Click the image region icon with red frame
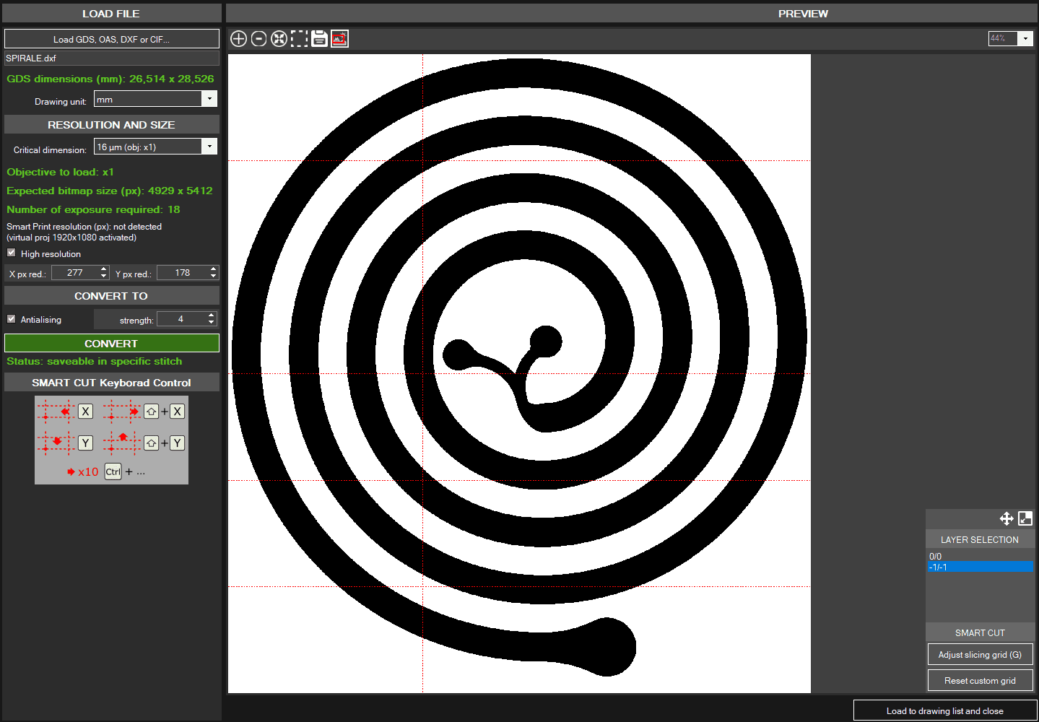Viewport: 1039px width, 722px height. [339, 39]
